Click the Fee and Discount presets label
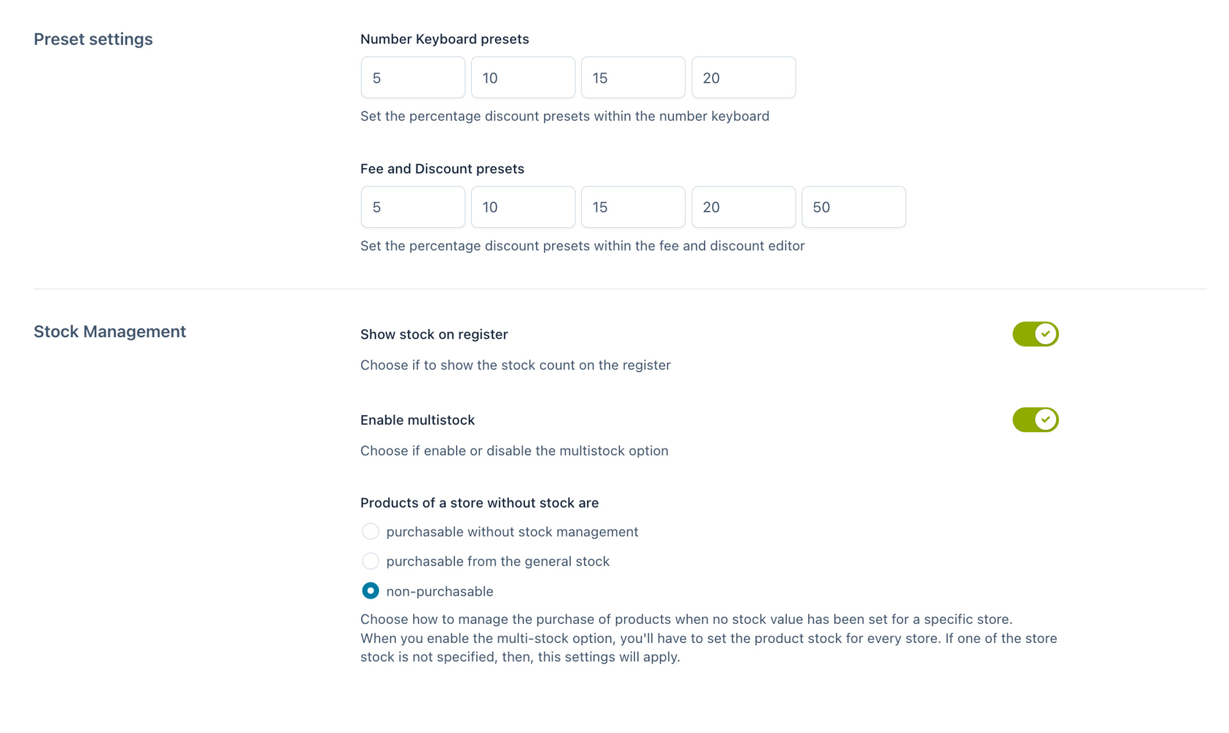Image resolution: width=1229 pixels, height=733 pixels. point(442,169)
